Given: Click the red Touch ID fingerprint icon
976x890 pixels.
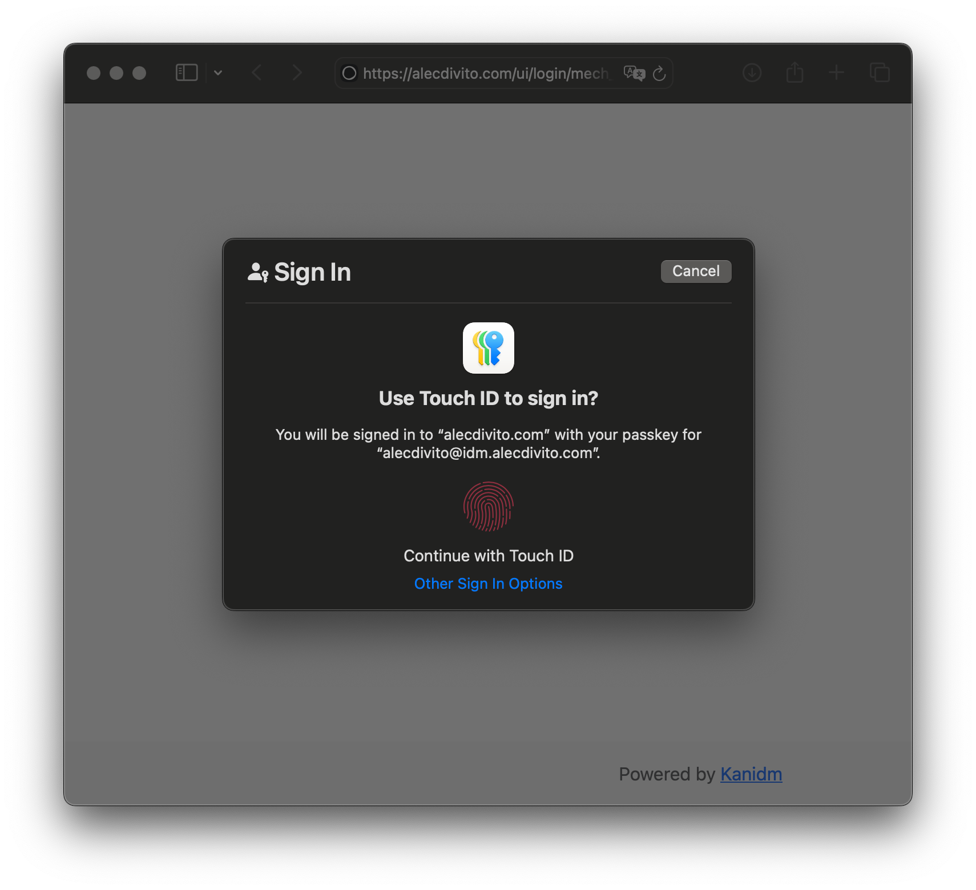Looking at the screenshot, I should click(x=489, y=507).
